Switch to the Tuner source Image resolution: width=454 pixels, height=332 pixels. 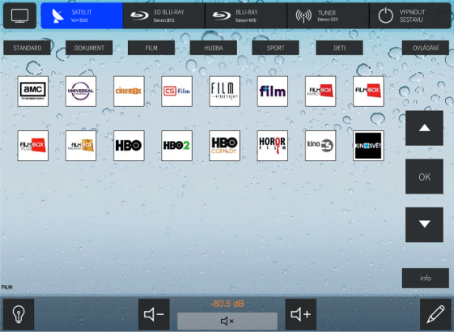[328, 15]
